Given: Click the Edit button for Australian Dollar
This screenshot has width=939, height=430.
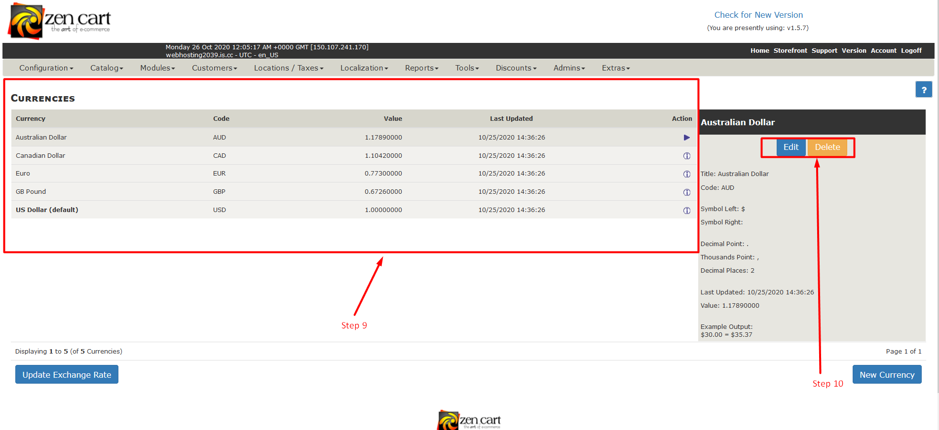Looking at the screenshot, I should coord(791,147).
